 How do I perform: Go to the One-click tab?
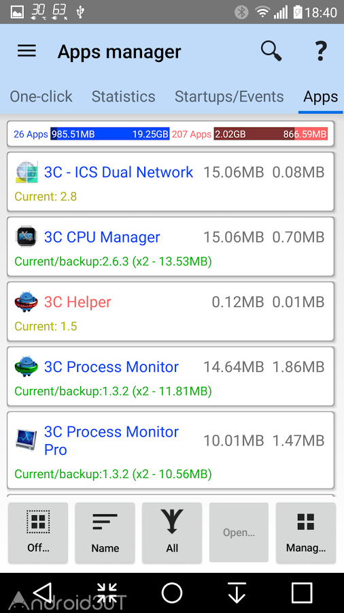[41, 97]
